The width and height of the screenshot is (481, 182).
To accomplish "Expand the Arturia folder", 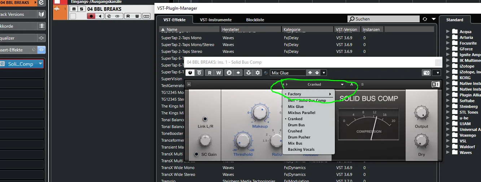I will tap(448, 37).
